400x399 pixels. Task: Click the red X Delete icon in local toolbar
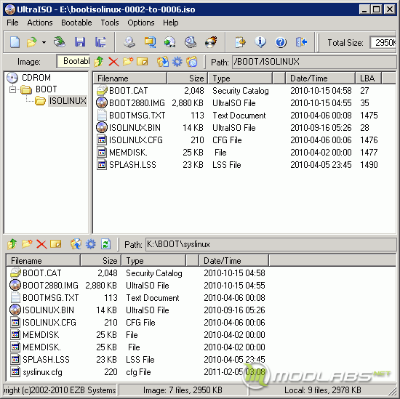point(41,244)
